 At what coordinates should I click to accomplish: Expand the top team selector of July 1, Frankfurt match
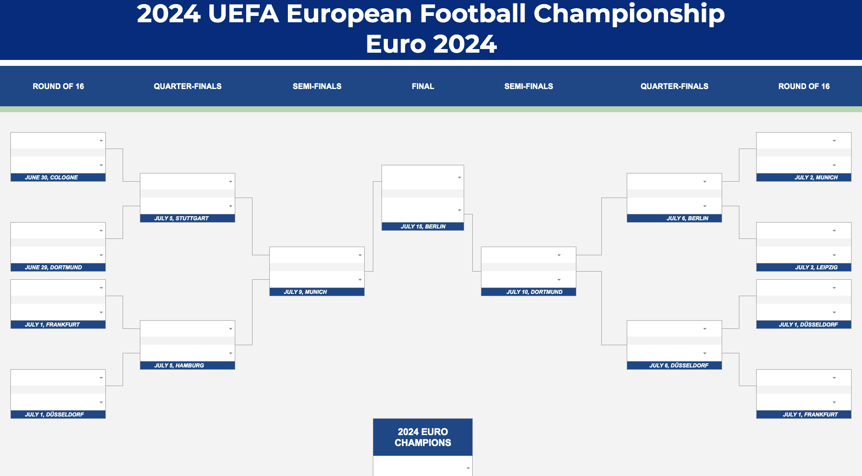[x=101, y=288]
